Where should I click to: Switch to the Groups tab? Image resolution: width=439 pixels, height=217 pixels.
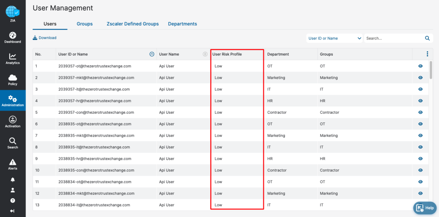pos(85,24)
